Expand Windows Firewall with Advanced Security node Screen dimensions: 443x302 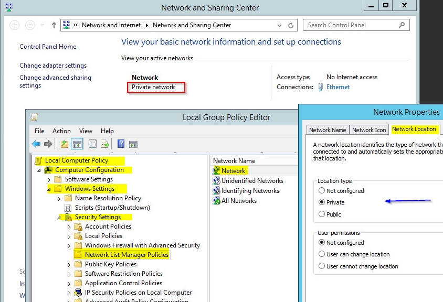(x=69, y=246)
